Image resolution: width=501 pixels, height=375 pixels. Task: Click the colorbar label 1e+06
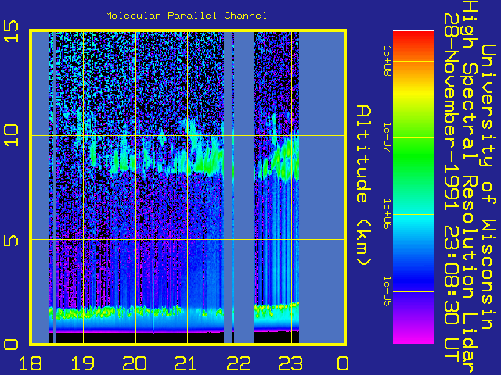point(387,214)
